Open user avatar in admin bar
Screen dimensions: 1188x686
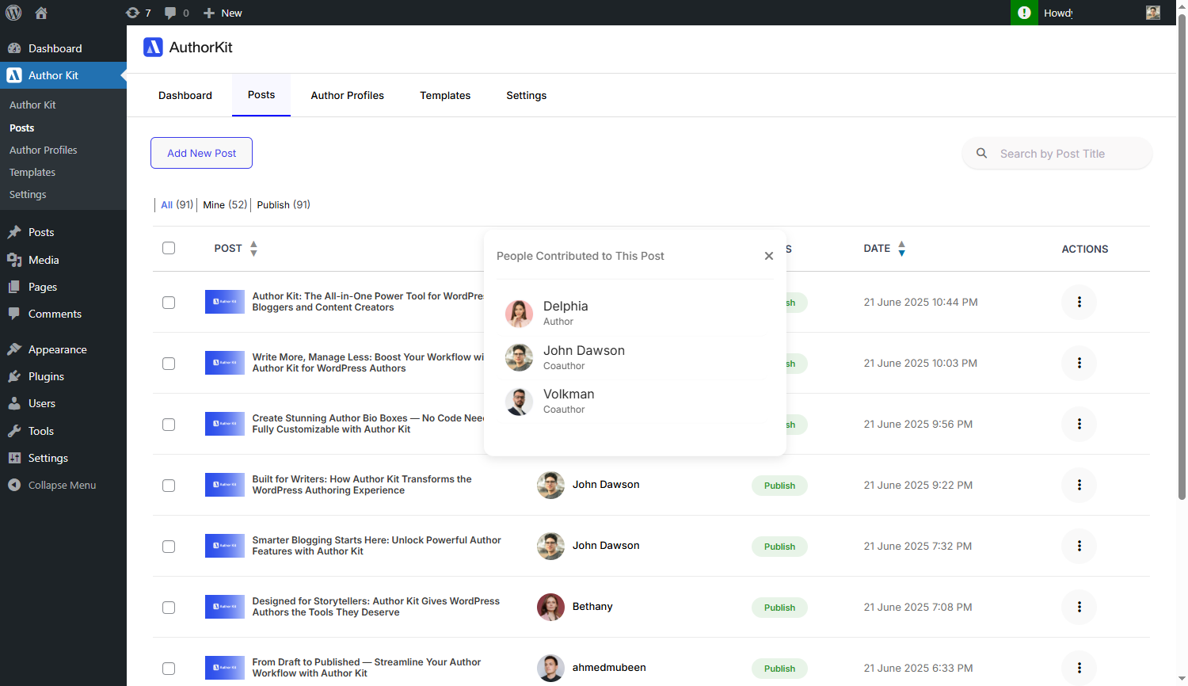click(1153, 13)
